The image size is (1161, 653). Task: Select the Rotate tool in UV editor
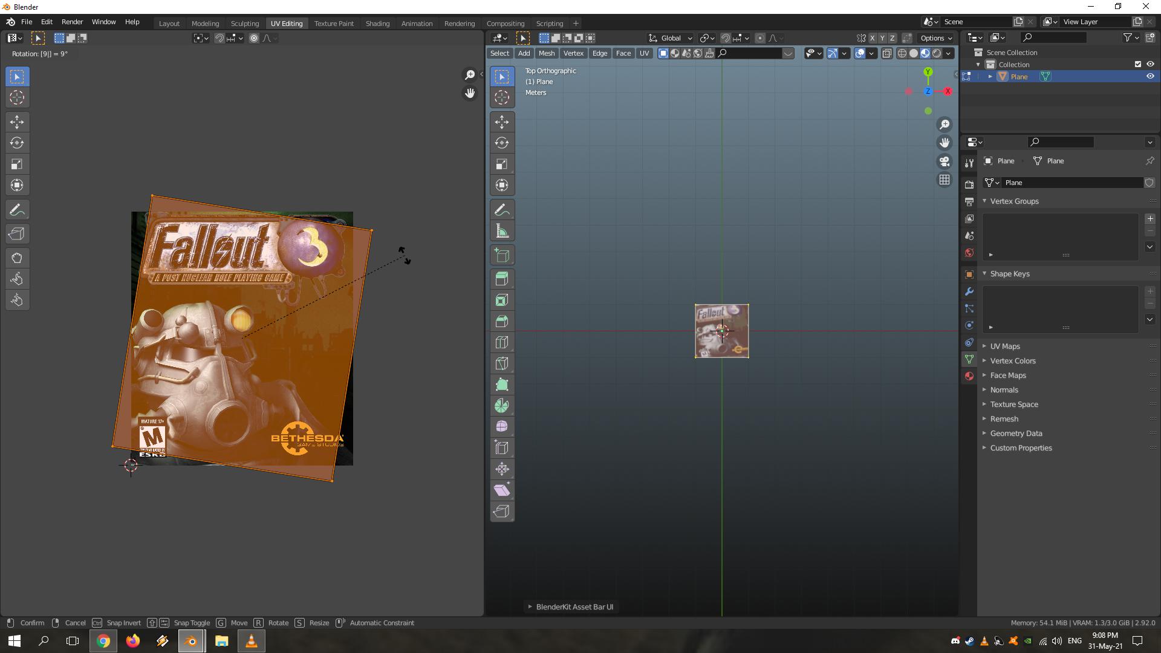coord(17,143)
